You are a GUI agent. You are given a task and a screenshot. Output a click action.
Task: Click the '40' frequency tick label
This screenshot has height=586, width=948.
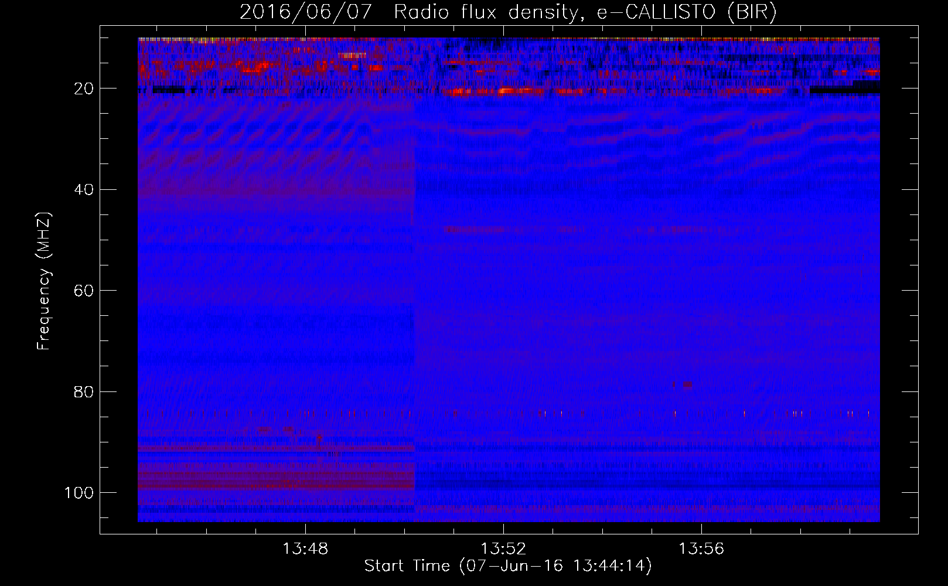(x=84, y=189)
